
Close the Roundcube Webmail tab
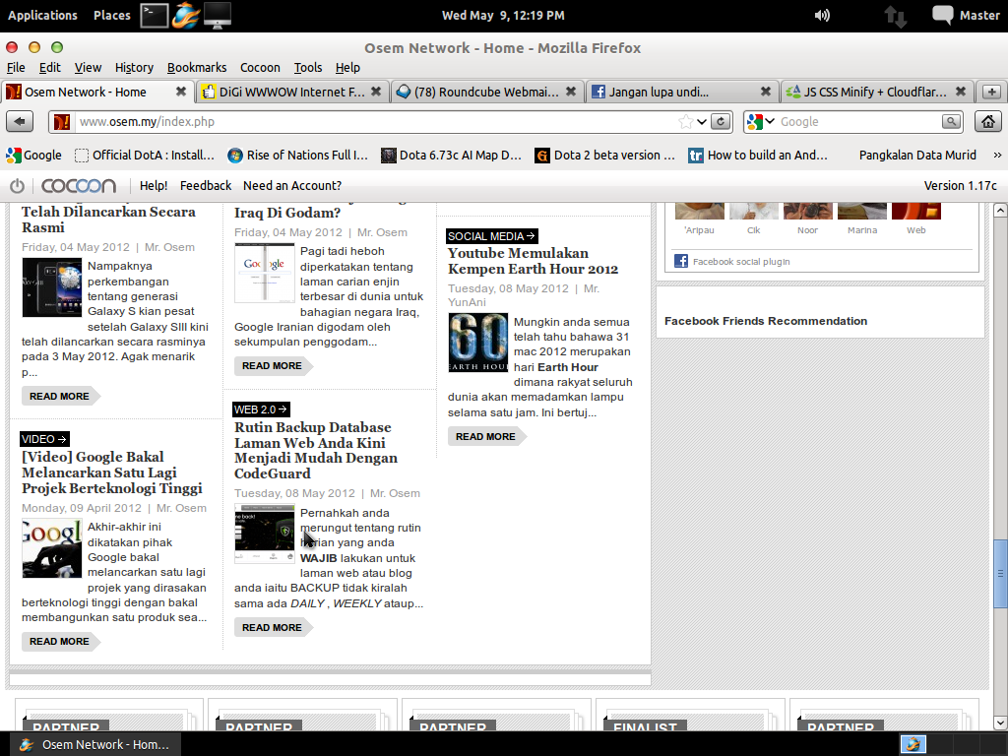[x=570, y=92]
